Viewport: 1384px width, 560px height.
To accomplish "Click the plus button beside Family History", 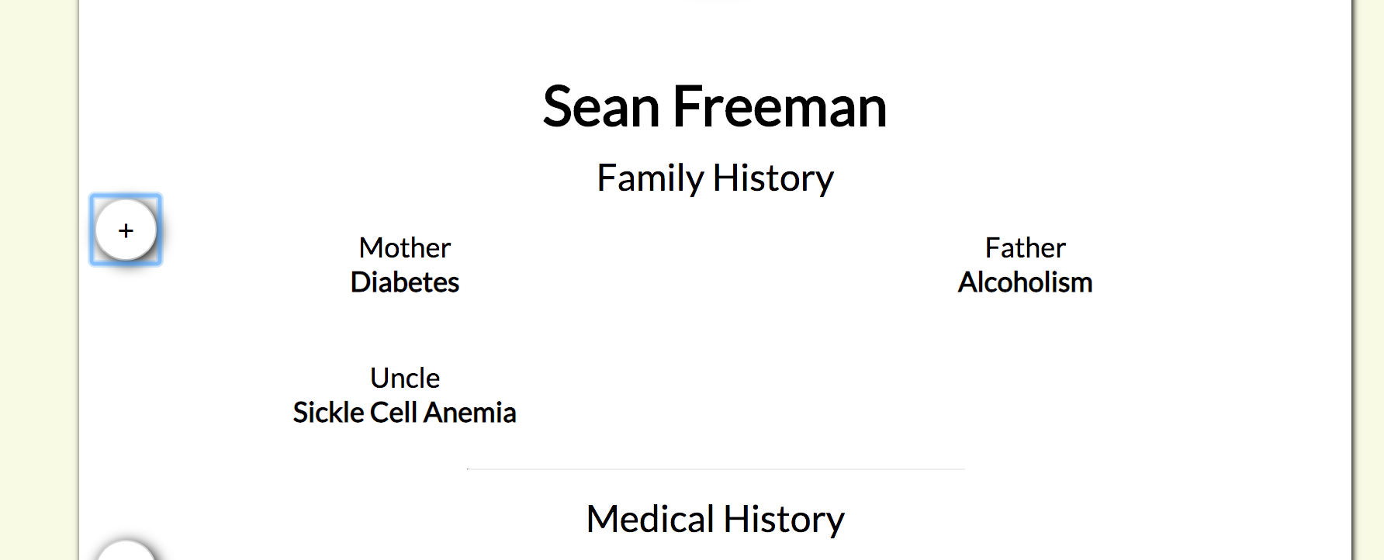I will 126,230.
